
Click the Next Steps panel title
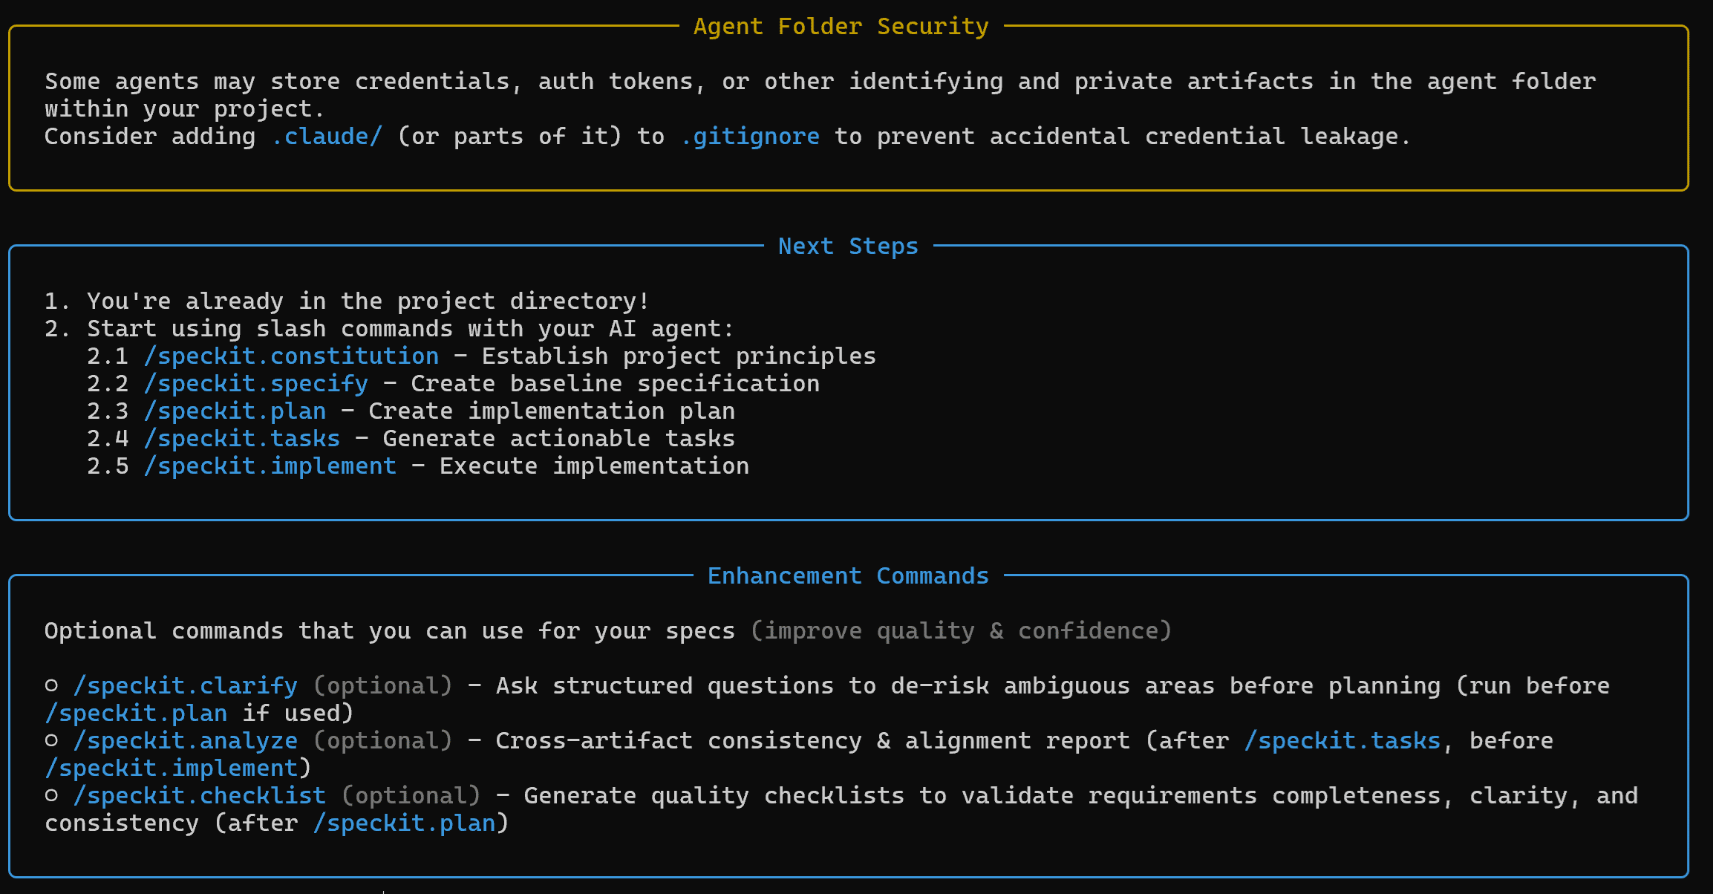[x=848, y=247]
